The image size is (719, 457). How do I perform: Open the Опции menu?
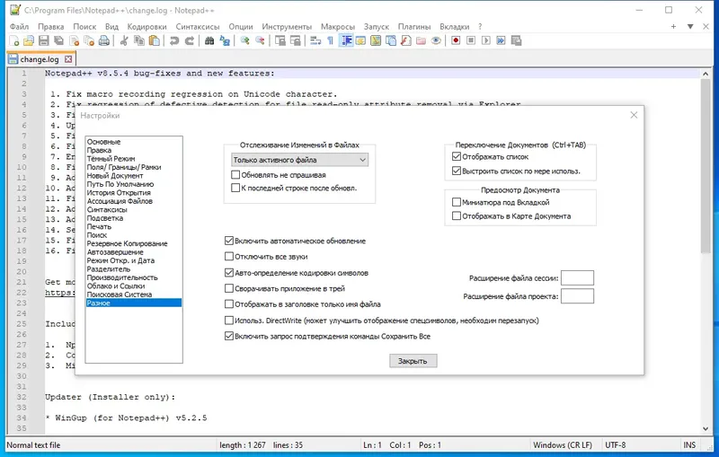tap(241, 27)
